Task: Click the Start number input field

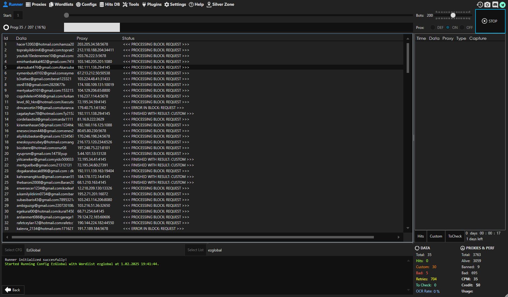Action: (x=18, y=15)
